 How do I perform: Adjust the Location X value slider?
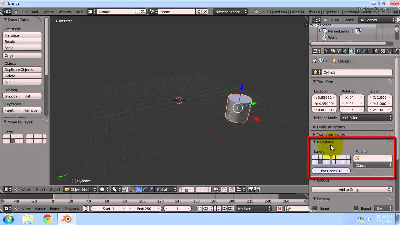pyautogui.click(x=324, y=97)
